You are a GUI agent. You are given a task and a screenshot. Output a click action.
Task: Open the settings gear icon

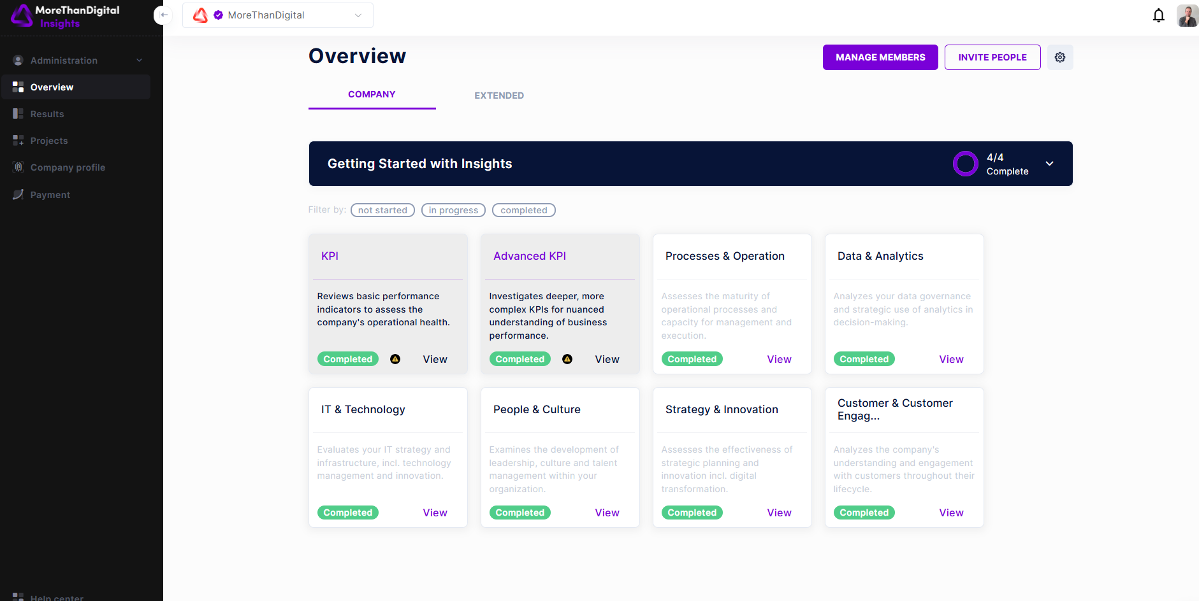click(x=1059, y=57)
